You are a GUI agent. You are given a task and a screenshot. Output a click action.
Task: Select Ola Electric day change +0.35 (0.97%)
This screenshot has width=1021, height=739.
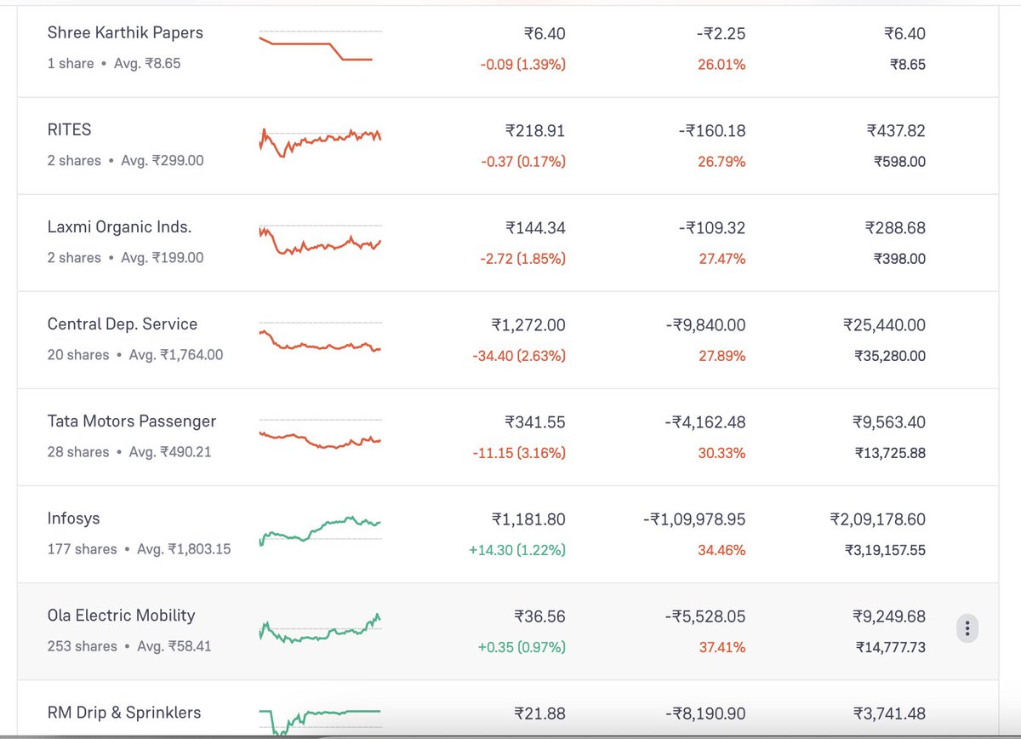pos(522,647)
